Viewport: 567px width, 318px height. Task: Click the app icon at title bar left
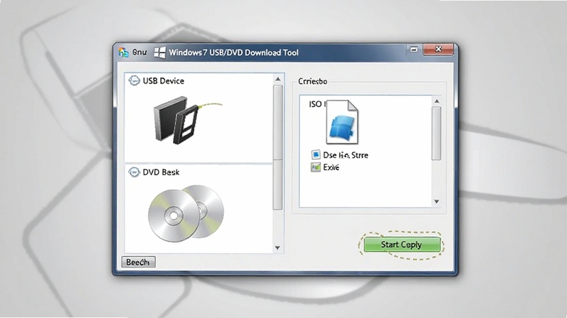pos(123,52)
